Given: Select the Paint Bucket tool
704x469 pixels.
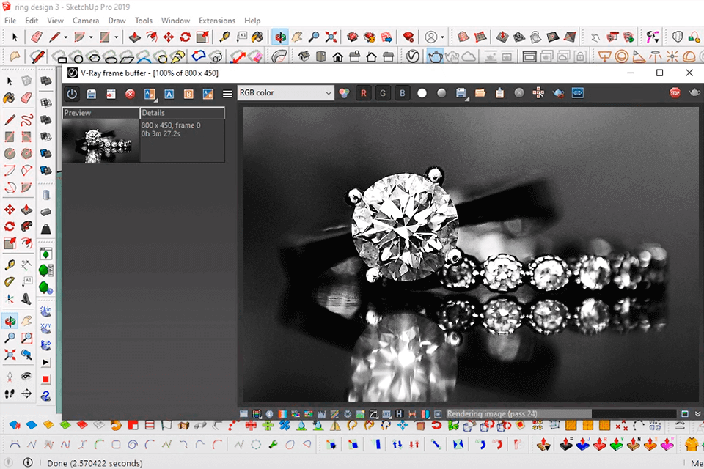Looking at the screenshot, I should pos(7,97).
